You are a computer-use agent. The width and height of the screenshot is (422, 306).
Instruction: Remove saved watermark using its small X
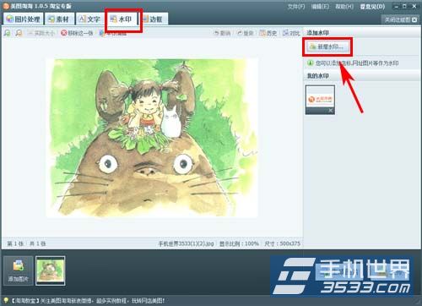point(331,111)
